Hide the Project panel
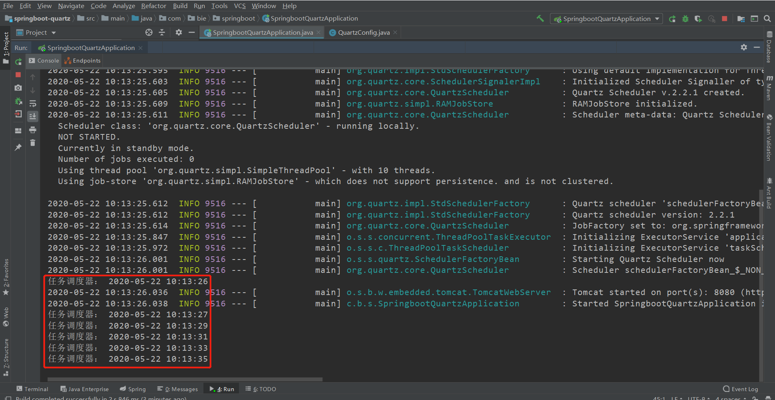Screen dimensions: 775x400 (192, 32)
